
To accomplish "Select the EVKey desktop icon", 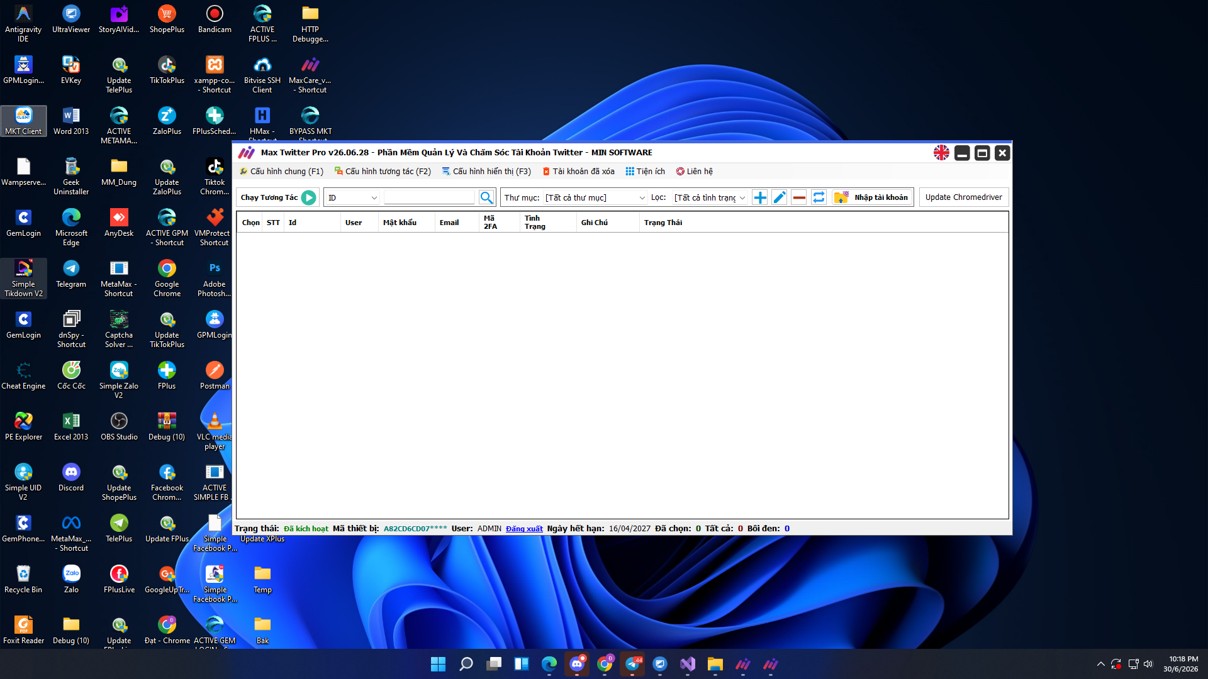I will point(71,70).
